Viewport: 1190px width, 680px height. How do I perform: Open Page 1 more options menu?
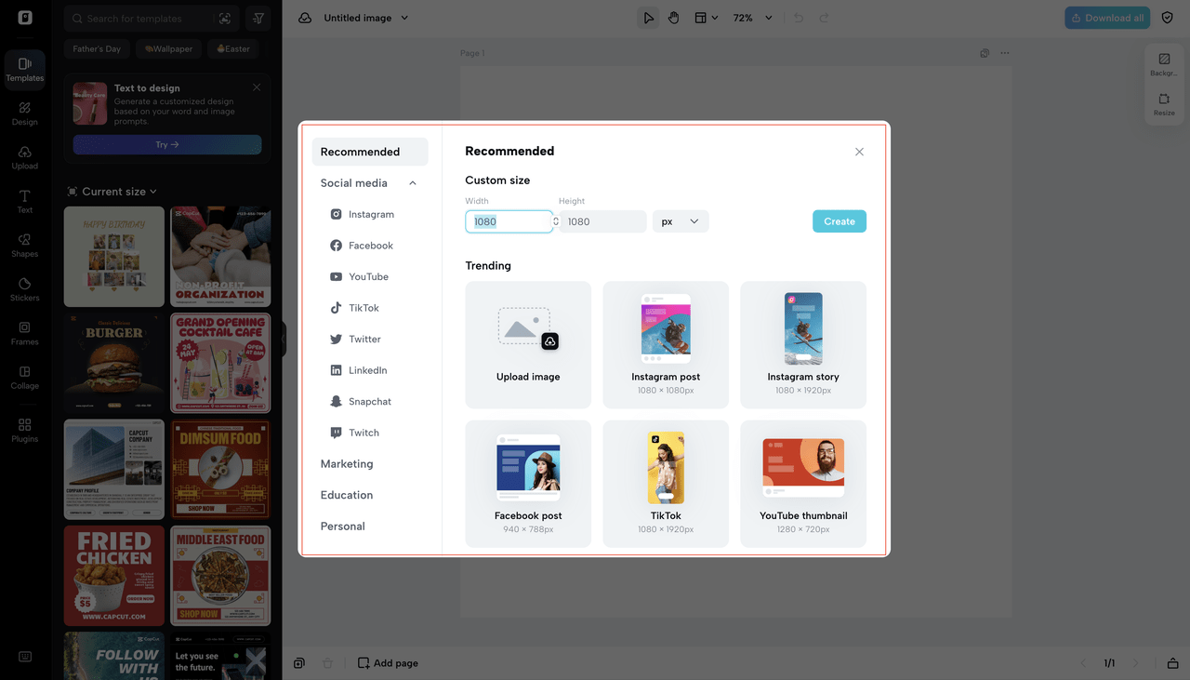tap(1004, 53)
